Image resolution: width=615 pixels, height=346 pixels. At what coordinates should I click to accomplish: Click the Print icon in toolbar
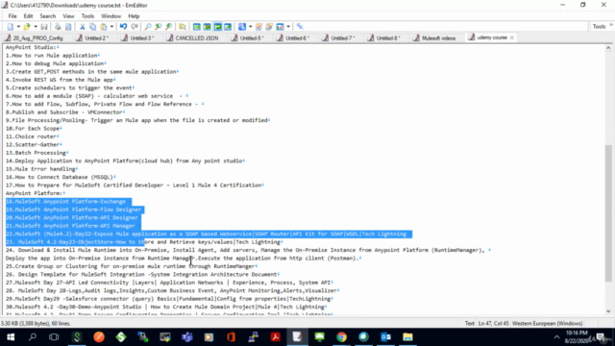pos(58,27)
